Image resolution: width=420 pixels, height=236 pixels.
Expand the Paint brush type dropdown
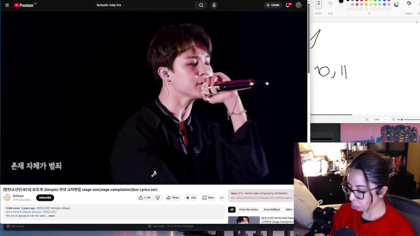click(319, 8)
